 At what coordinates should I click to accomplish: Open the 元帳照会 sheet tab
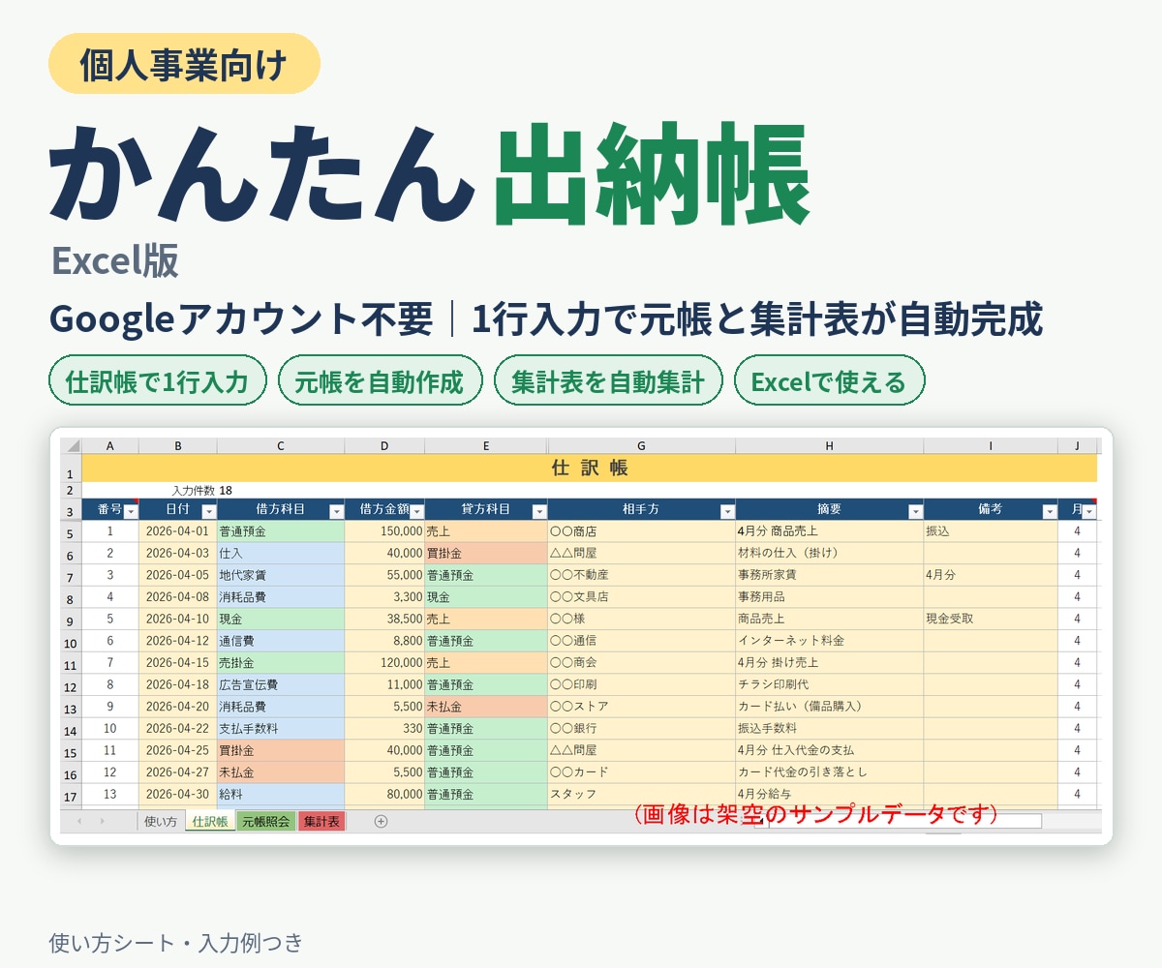(266, 821)
